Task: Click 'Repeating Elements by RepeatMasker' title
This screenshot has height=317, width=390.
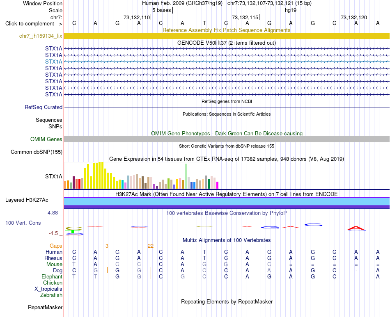Action: (227, 301)
